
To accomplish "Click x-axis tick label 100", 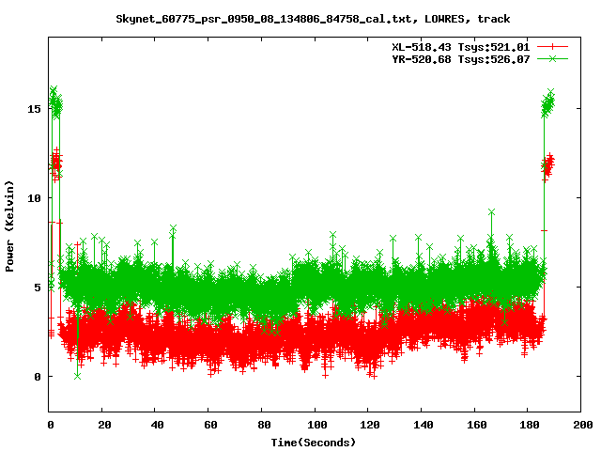I will 316,425.
